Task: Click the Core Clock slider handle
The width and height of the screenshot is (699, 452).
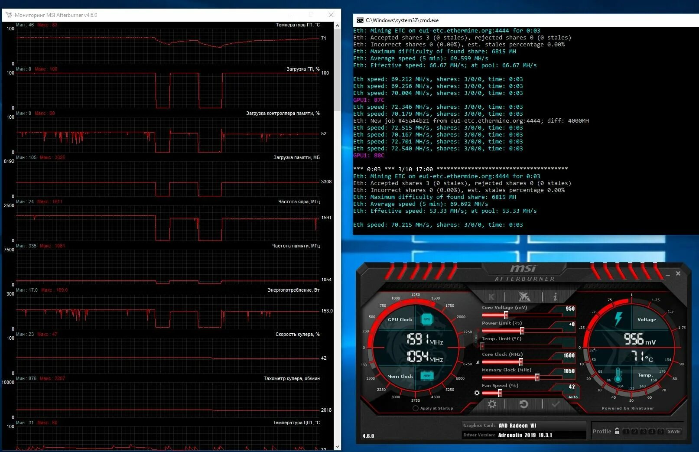Action: coord(520,362)
